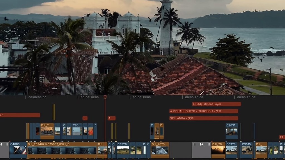The image size is (285, 160).
Task: Select connected clip C86 above storyline
Action: coord(77,131)
